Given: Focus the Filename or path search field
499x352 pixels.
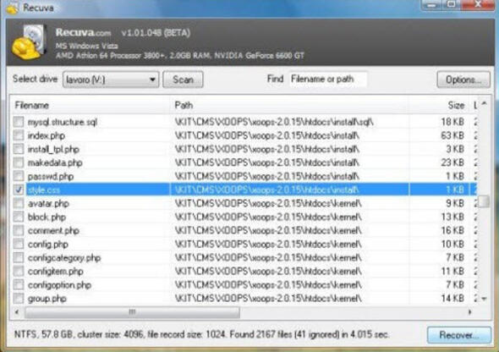Looking at the screenshot, I should 328,80.
